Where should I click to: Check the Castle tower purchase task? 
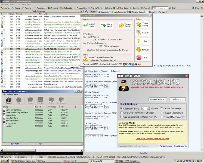tap(4, 110)
